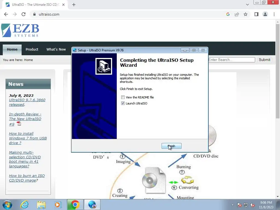The height and width of the screenshot is (210, 280).
Task: Close the UltraISO browser tab
Action: tap(63, 5)
